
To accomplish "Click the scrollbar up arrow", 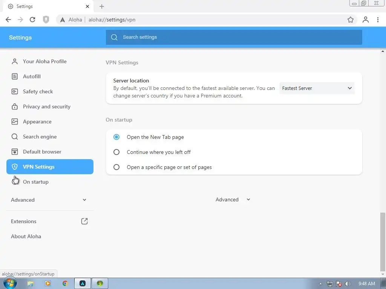I will tap(383, 51).
